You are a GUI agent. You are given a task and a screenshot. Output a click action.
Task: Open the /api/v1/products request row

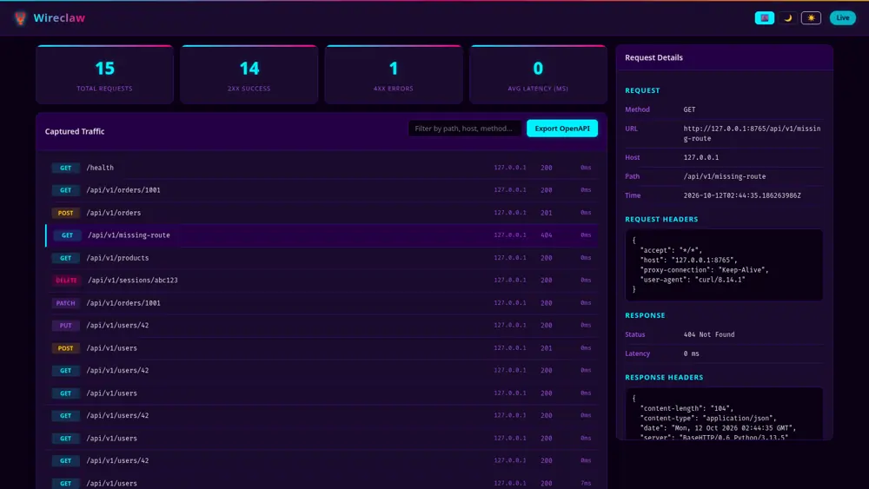(x=322, y=258)
